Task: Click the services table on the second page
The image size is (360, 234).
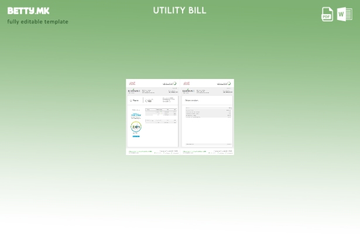Action: pyautogui.click(x=208, y=113)
